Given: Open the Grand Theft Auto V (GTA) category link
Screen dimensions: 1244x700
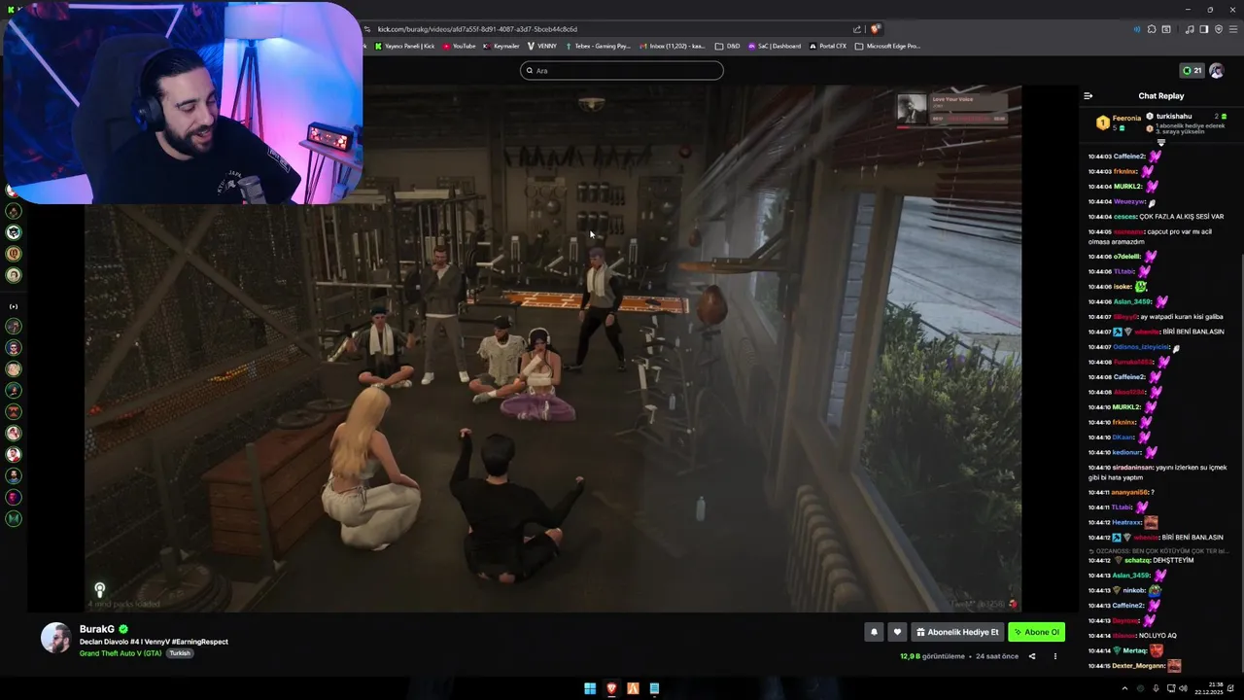Looking at the screenshot, I should point(121,653).
